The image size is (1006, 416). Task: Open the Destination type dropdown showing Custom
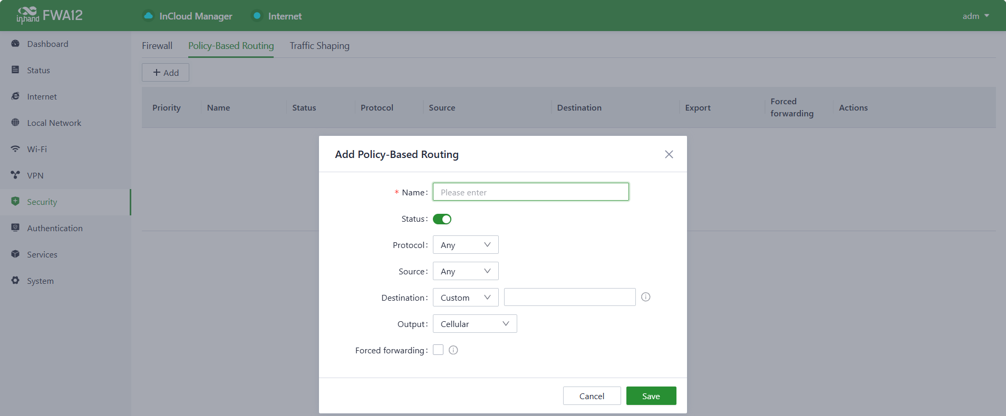pos(465,298)
